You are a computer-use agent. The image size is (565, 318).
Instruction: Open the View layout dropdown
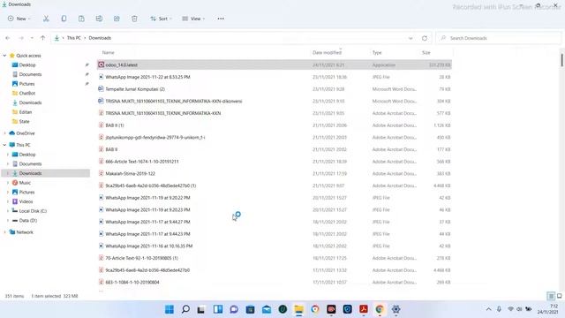(x=193, y=19)
